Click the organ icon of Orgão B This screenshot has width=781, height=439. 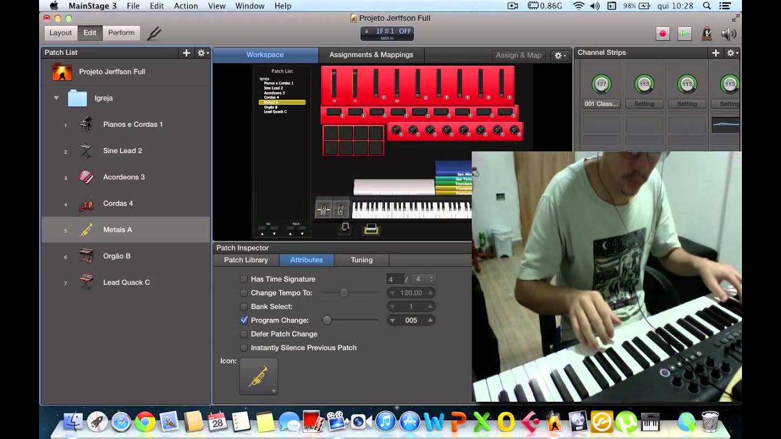coord(86,256)
